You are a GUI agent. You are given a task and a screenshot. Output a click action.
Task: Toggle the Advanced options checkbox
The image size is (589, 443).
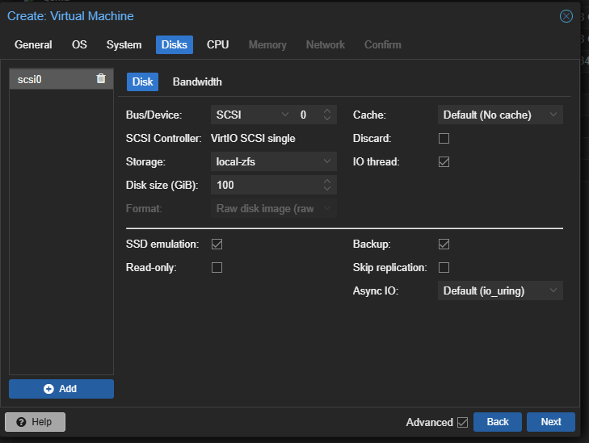462,422
